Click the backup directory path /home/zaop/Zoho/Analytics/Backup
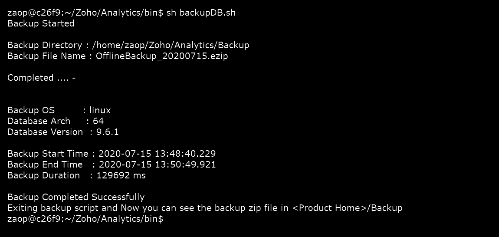 click(171, 45)
